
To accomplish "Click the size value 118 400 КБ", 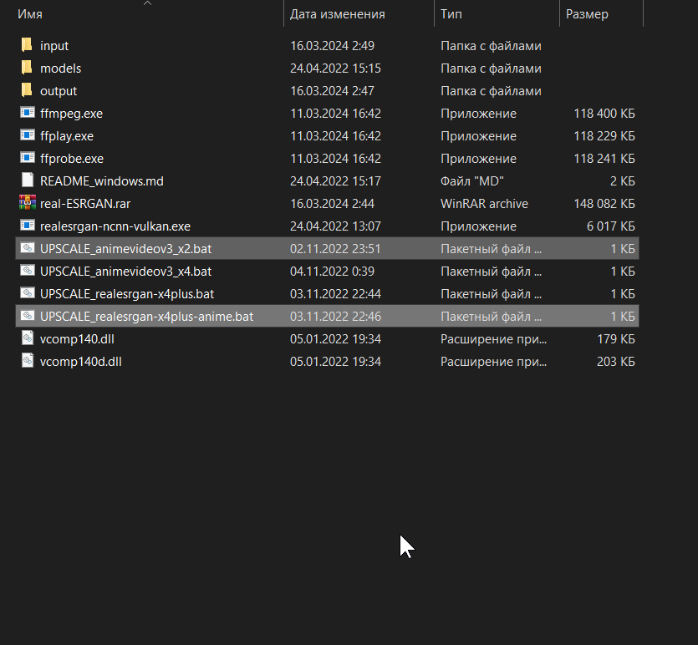I will pyautogui.click(x=604, y=114).
